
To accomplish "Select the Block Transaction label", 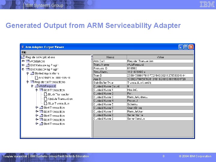I will coord(59,94).
